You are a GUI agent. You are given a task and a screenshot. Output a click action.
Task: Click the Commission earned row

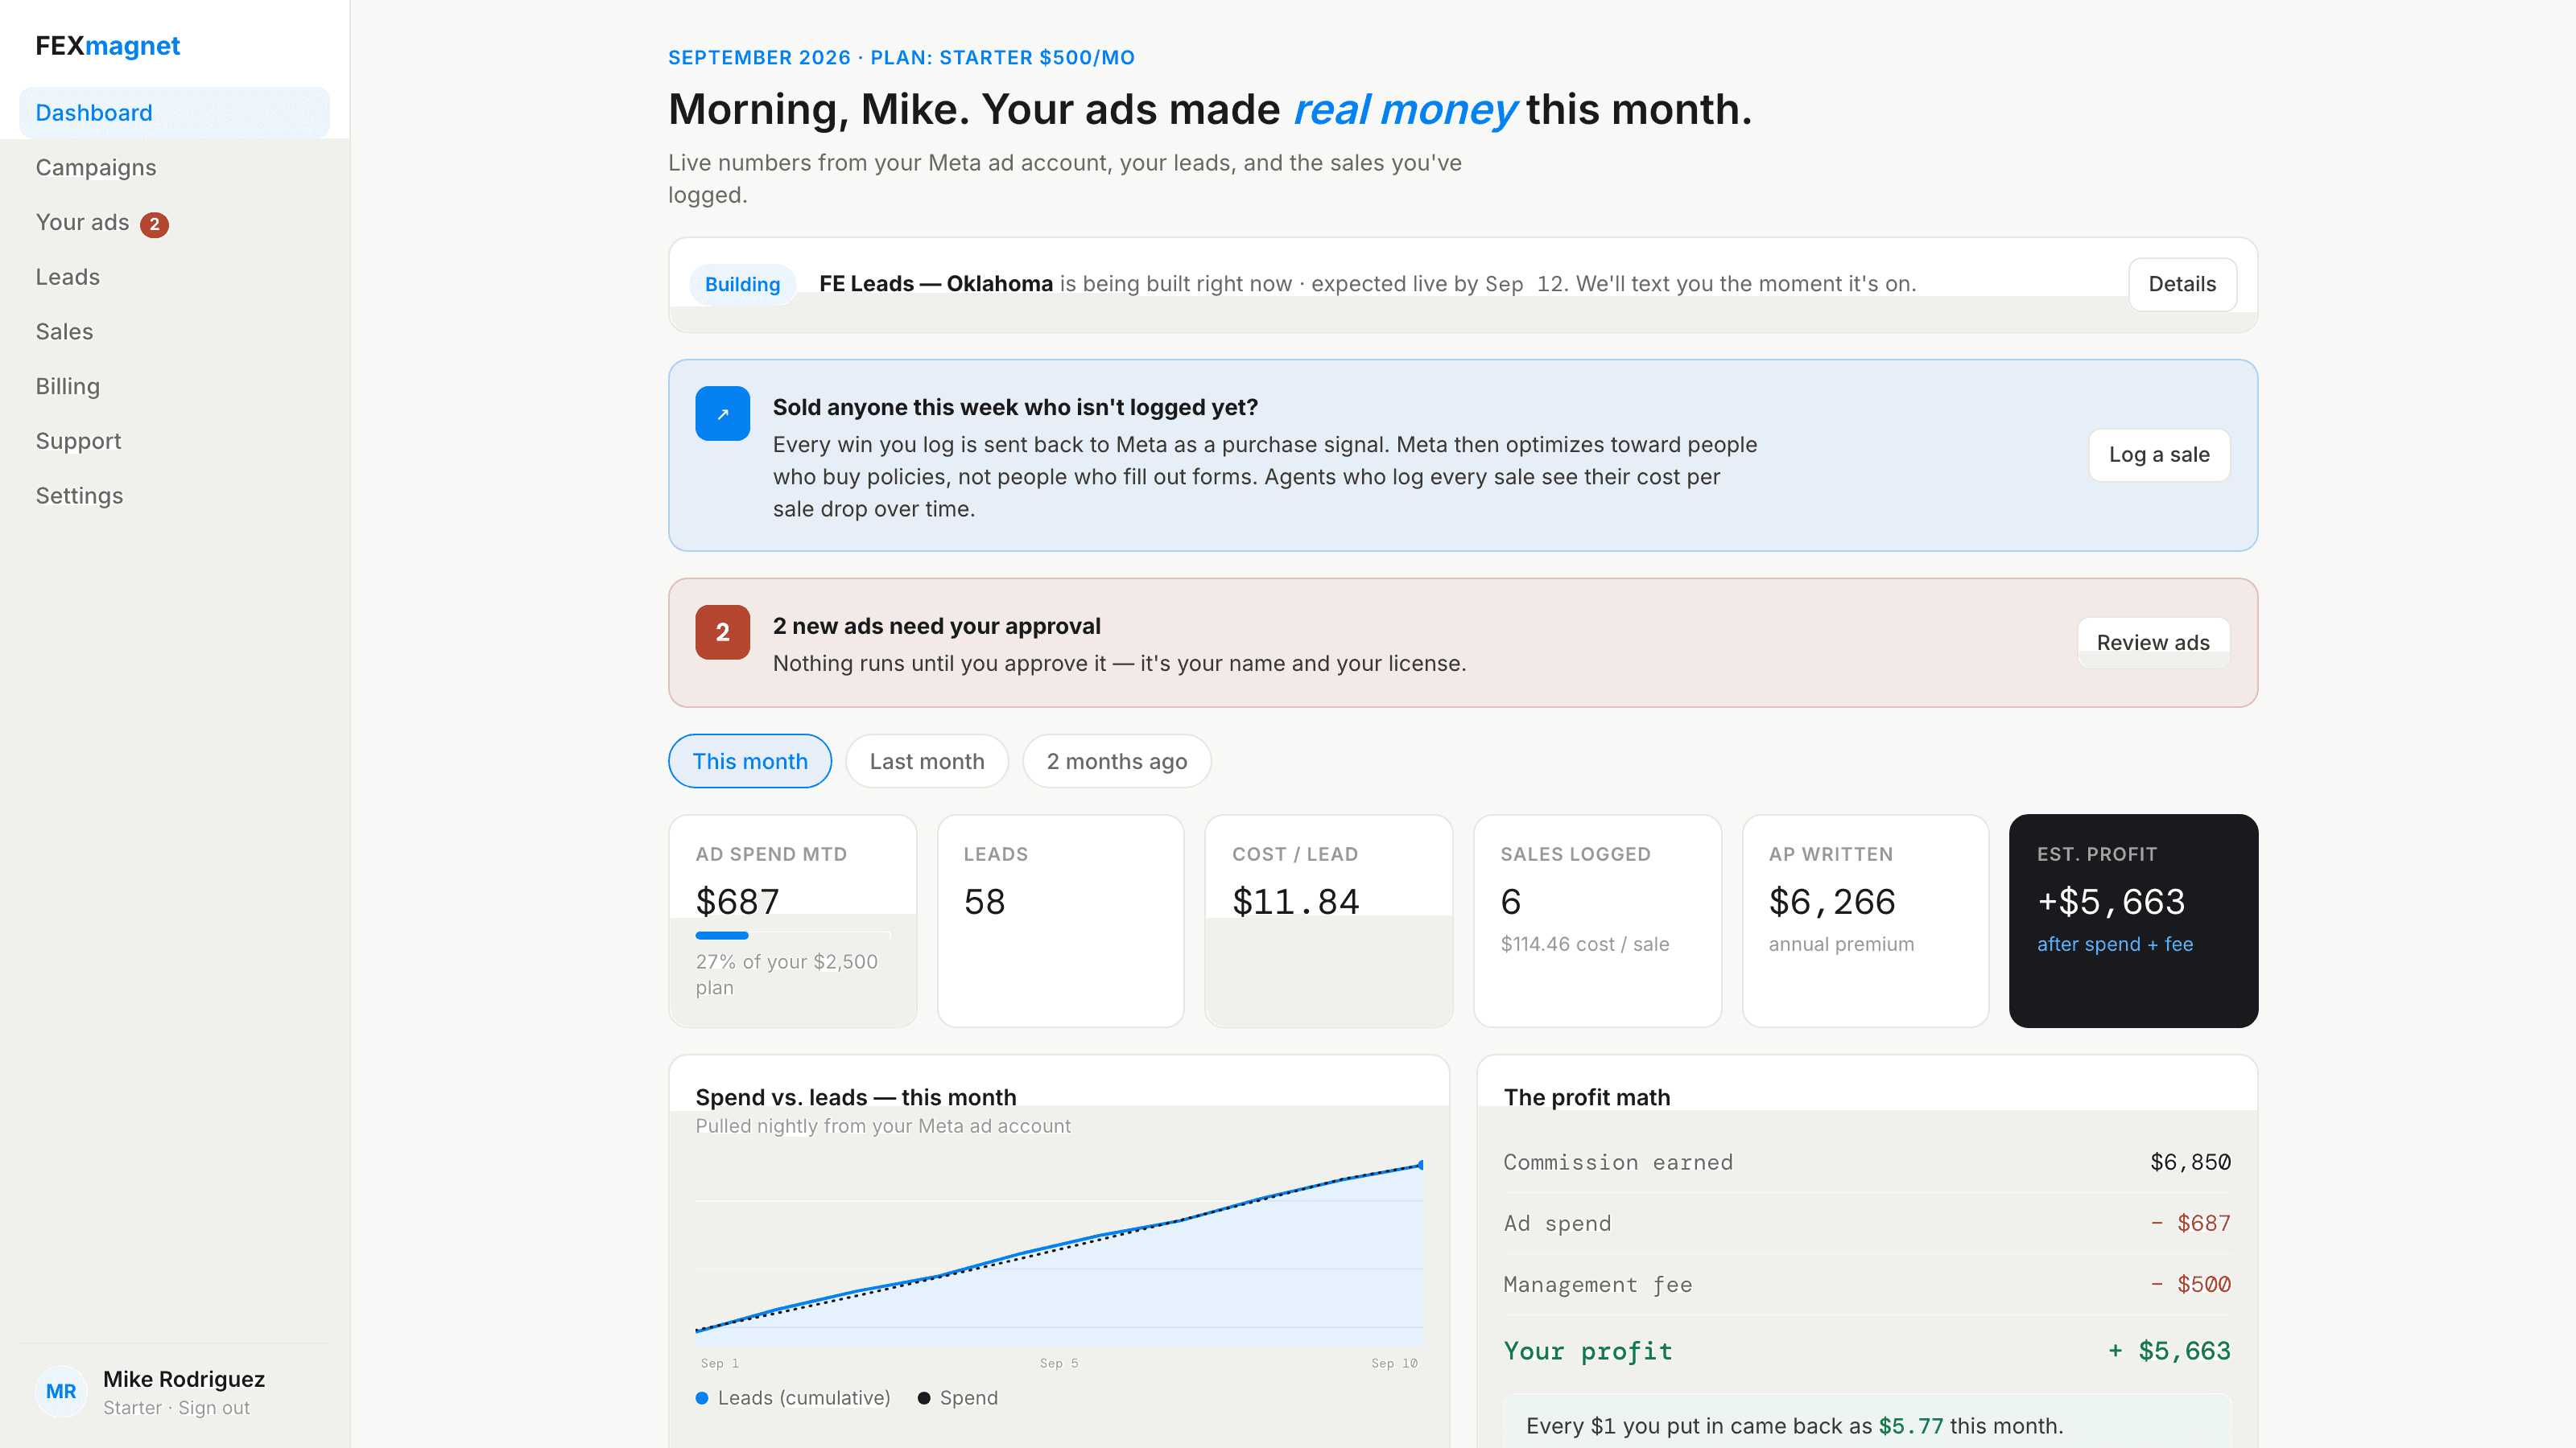point(1867,1162)
